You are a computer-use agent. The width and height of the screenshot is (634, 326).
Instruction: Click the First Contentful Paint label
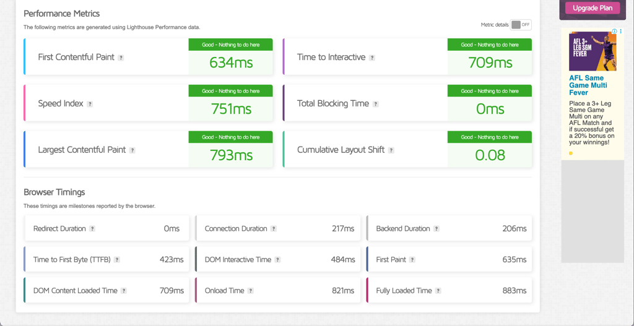(76, 58)
